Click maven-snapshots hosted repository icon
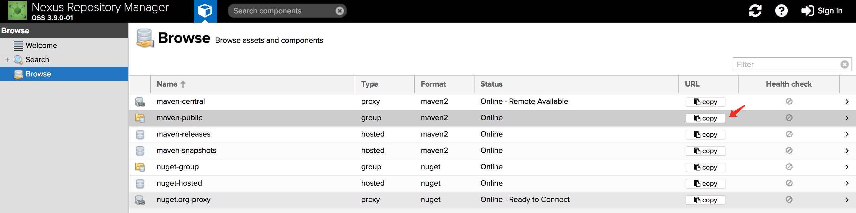The width and height of the screenshot is (856, 213). click(x=140, y=151)
